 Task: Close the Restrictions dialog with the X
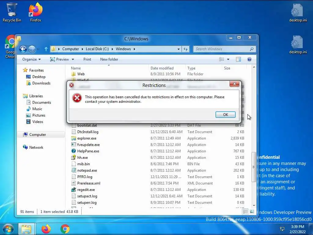point(234,84)
